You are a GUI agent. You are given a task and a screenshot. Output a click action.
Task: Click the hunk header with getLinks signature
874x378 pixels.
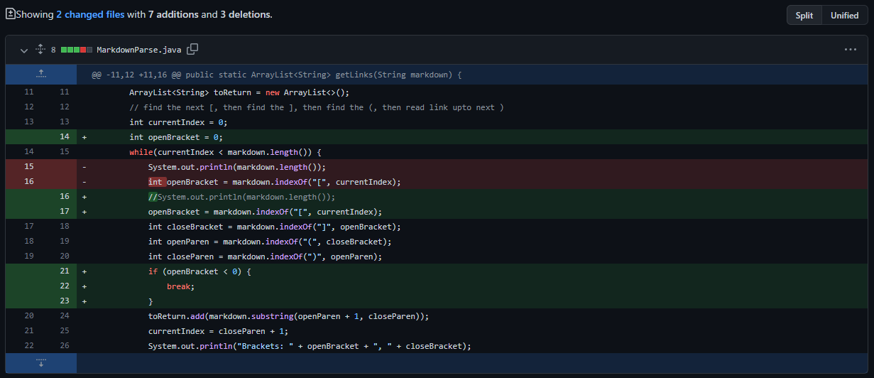tap(277, 75)
